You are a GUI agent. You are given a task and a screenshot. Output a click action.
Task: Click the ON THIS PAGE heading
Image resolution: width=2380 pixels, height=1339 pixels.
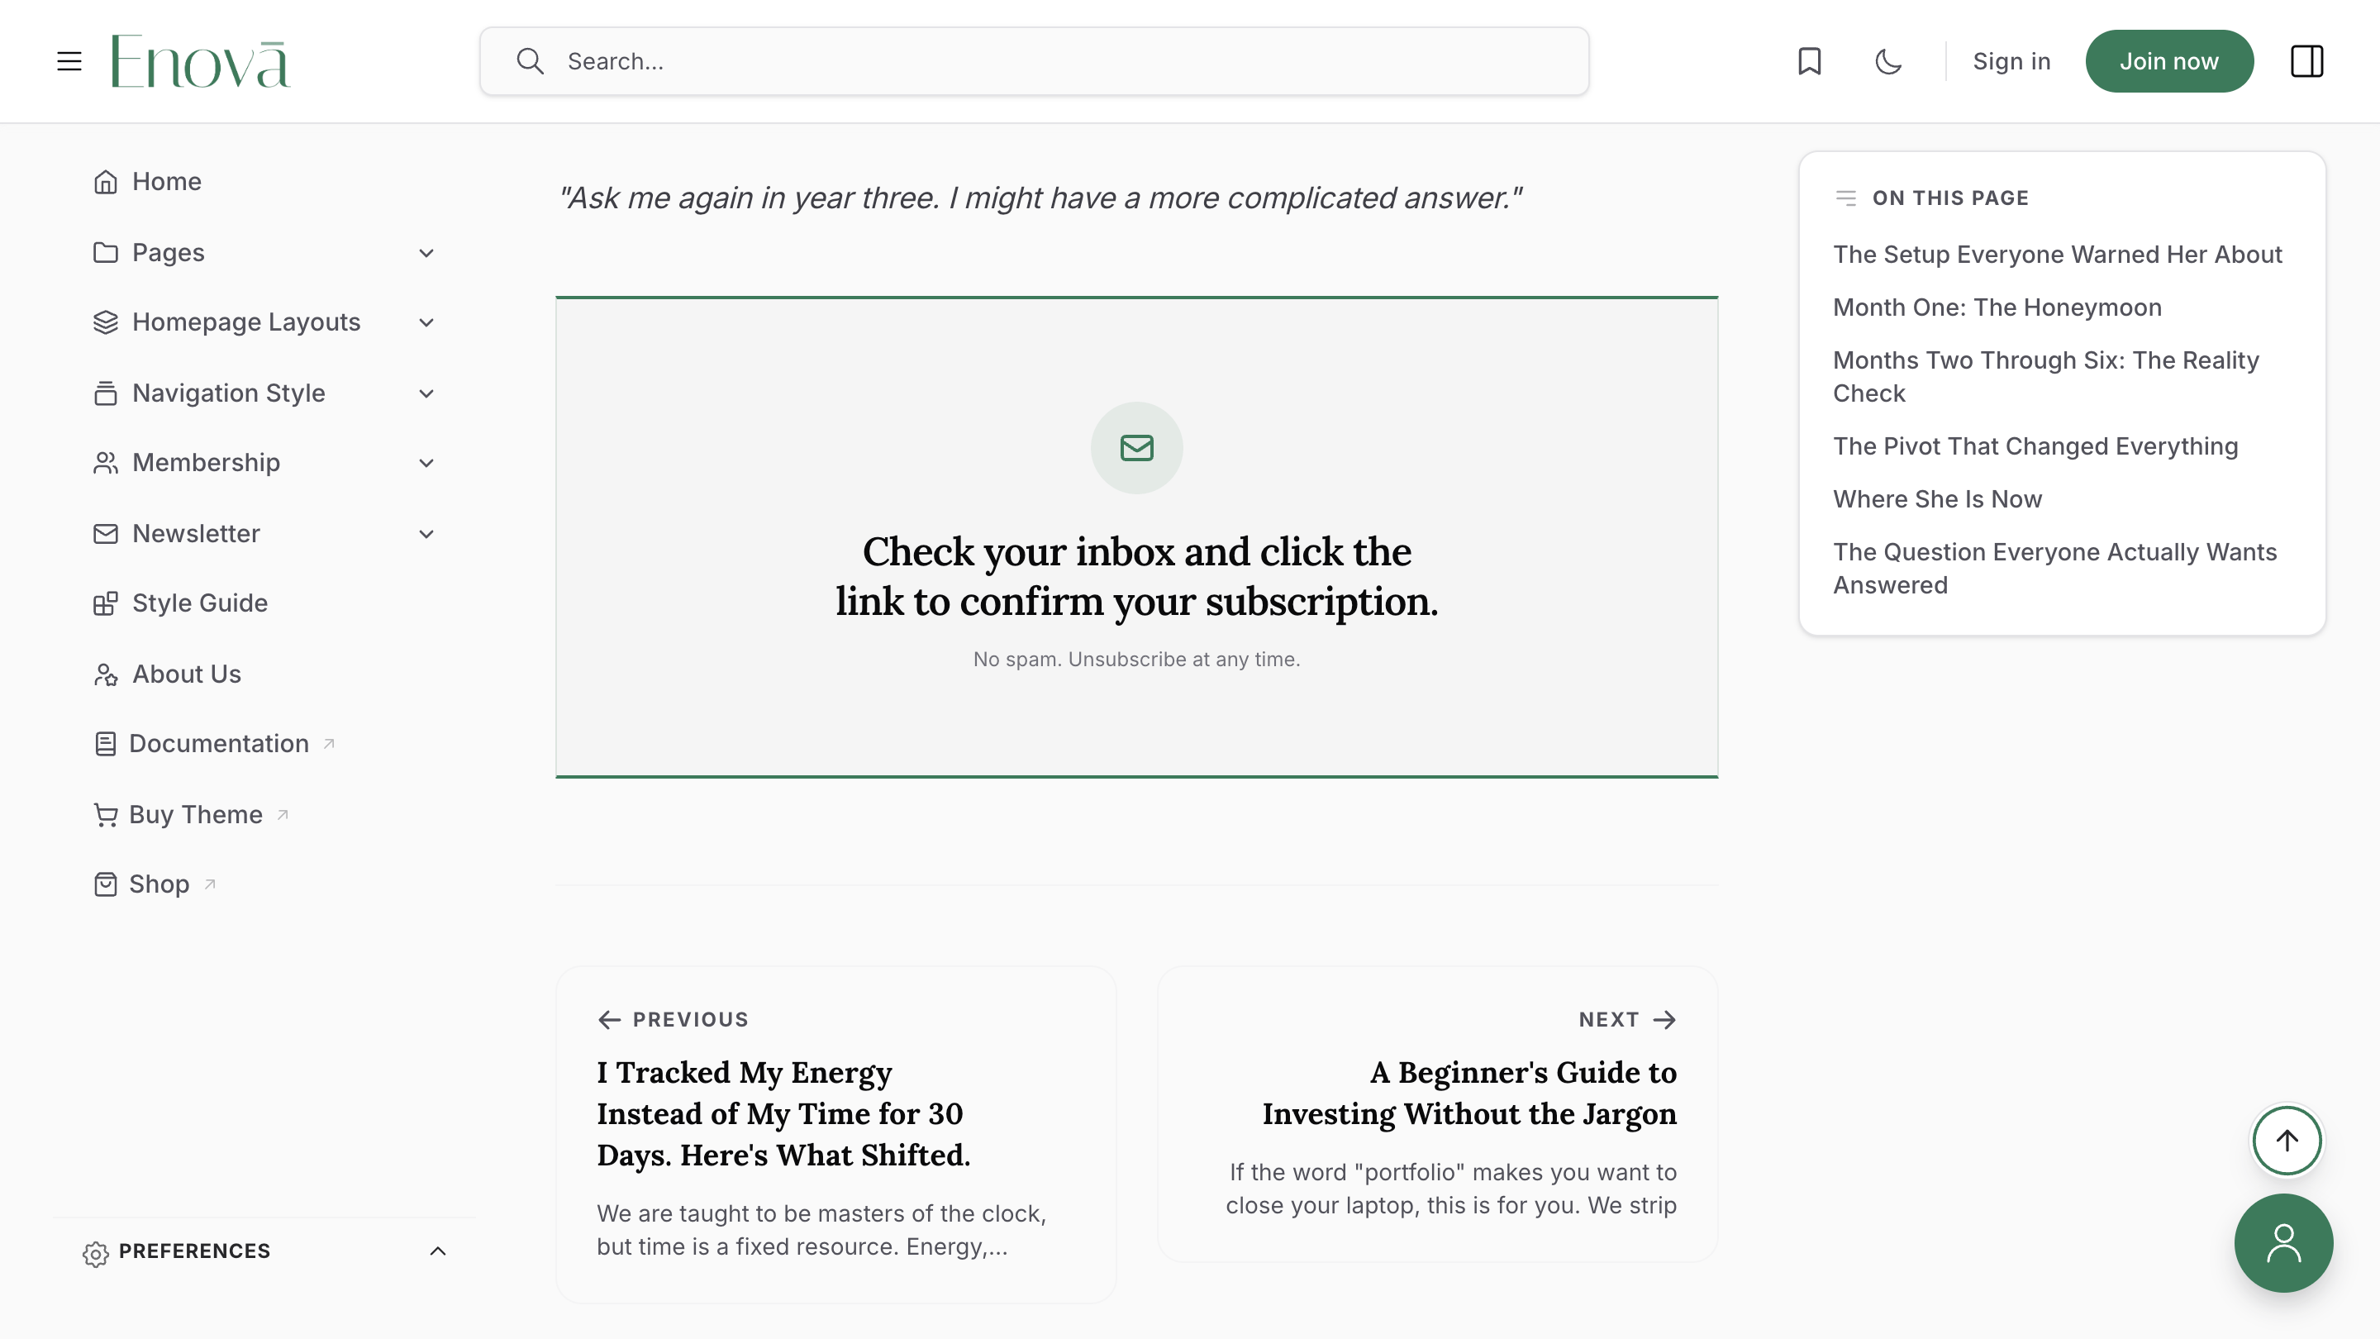pyautogui.click(x=1950, y=198)
